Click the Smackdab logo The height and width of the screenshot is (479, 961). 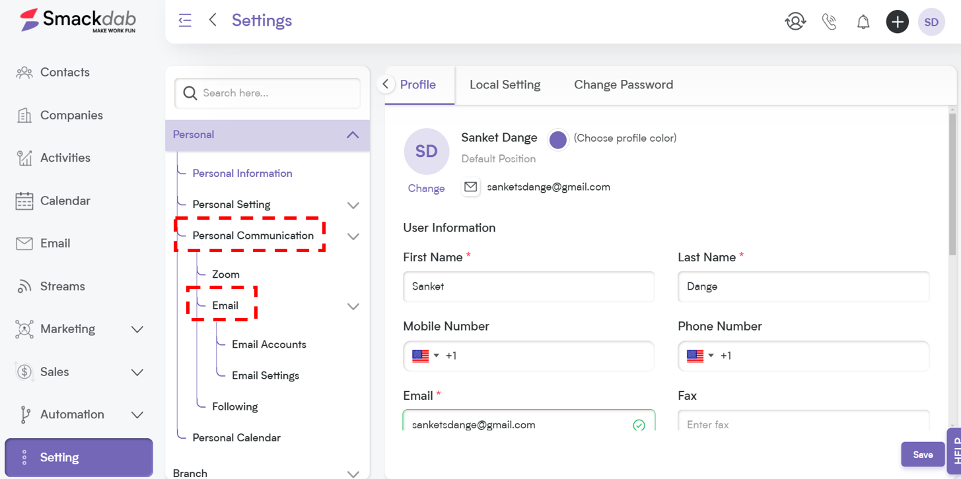point(77,20)
